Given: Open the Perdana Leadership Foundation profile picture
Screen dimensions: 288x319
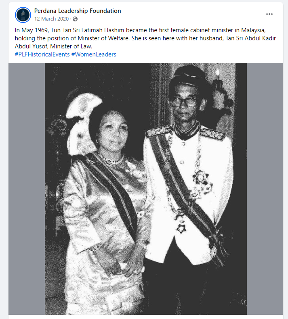Looking at the screenshot, I should coord(23,15).
